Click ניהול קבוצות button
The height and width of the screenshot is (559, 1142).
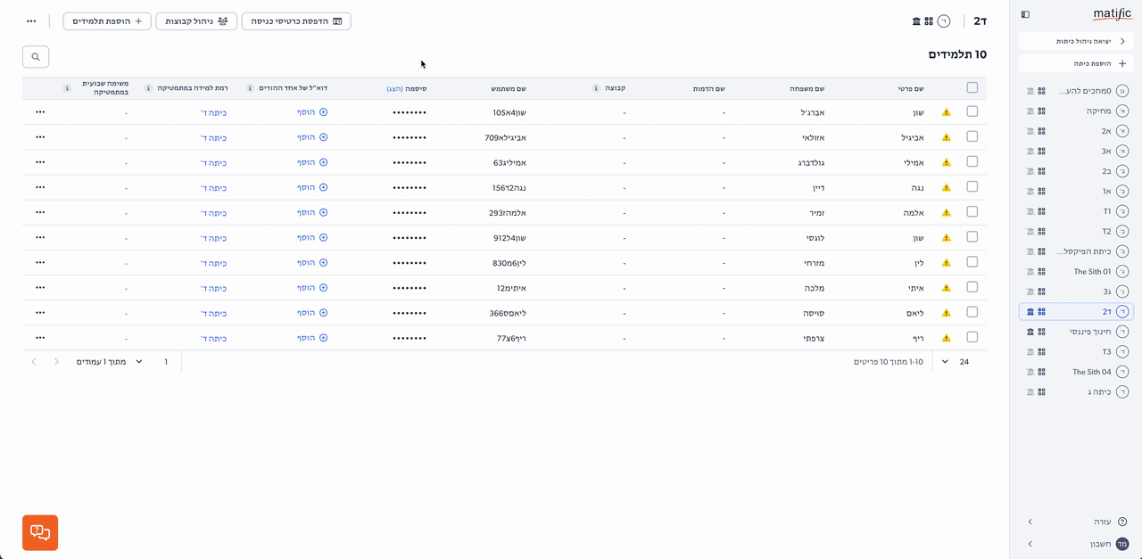196,21
